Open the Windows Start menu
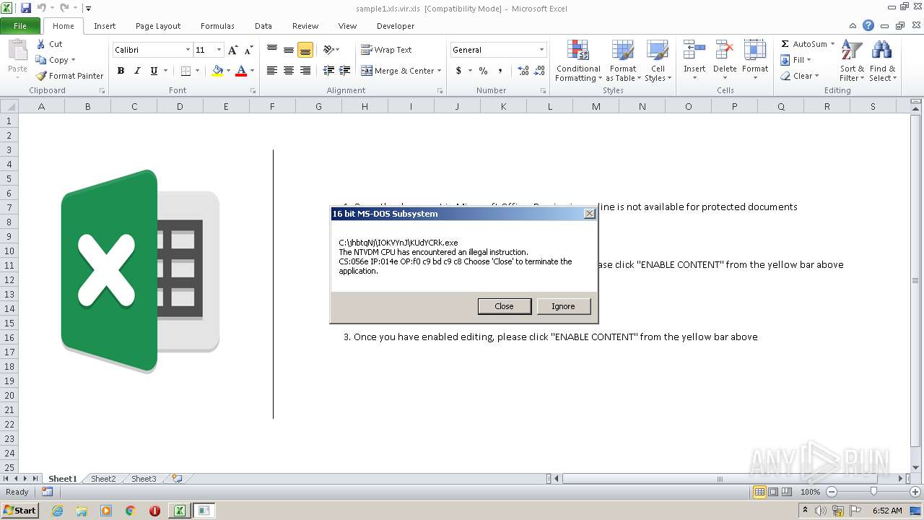This screenshot has height=520, width=924. coord(19,511)
